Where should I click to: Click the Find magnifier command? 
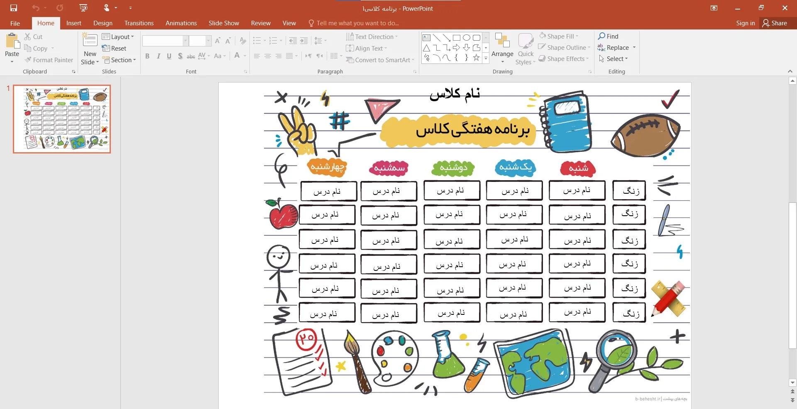(x=608, y=36)
